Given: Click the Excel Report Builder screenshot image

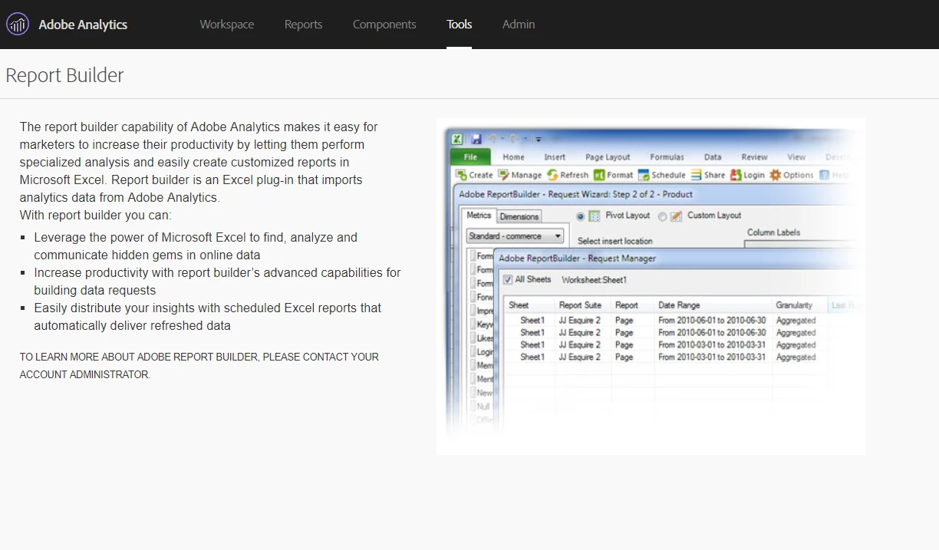Looking at the screenshot, I should pos(651,286).
